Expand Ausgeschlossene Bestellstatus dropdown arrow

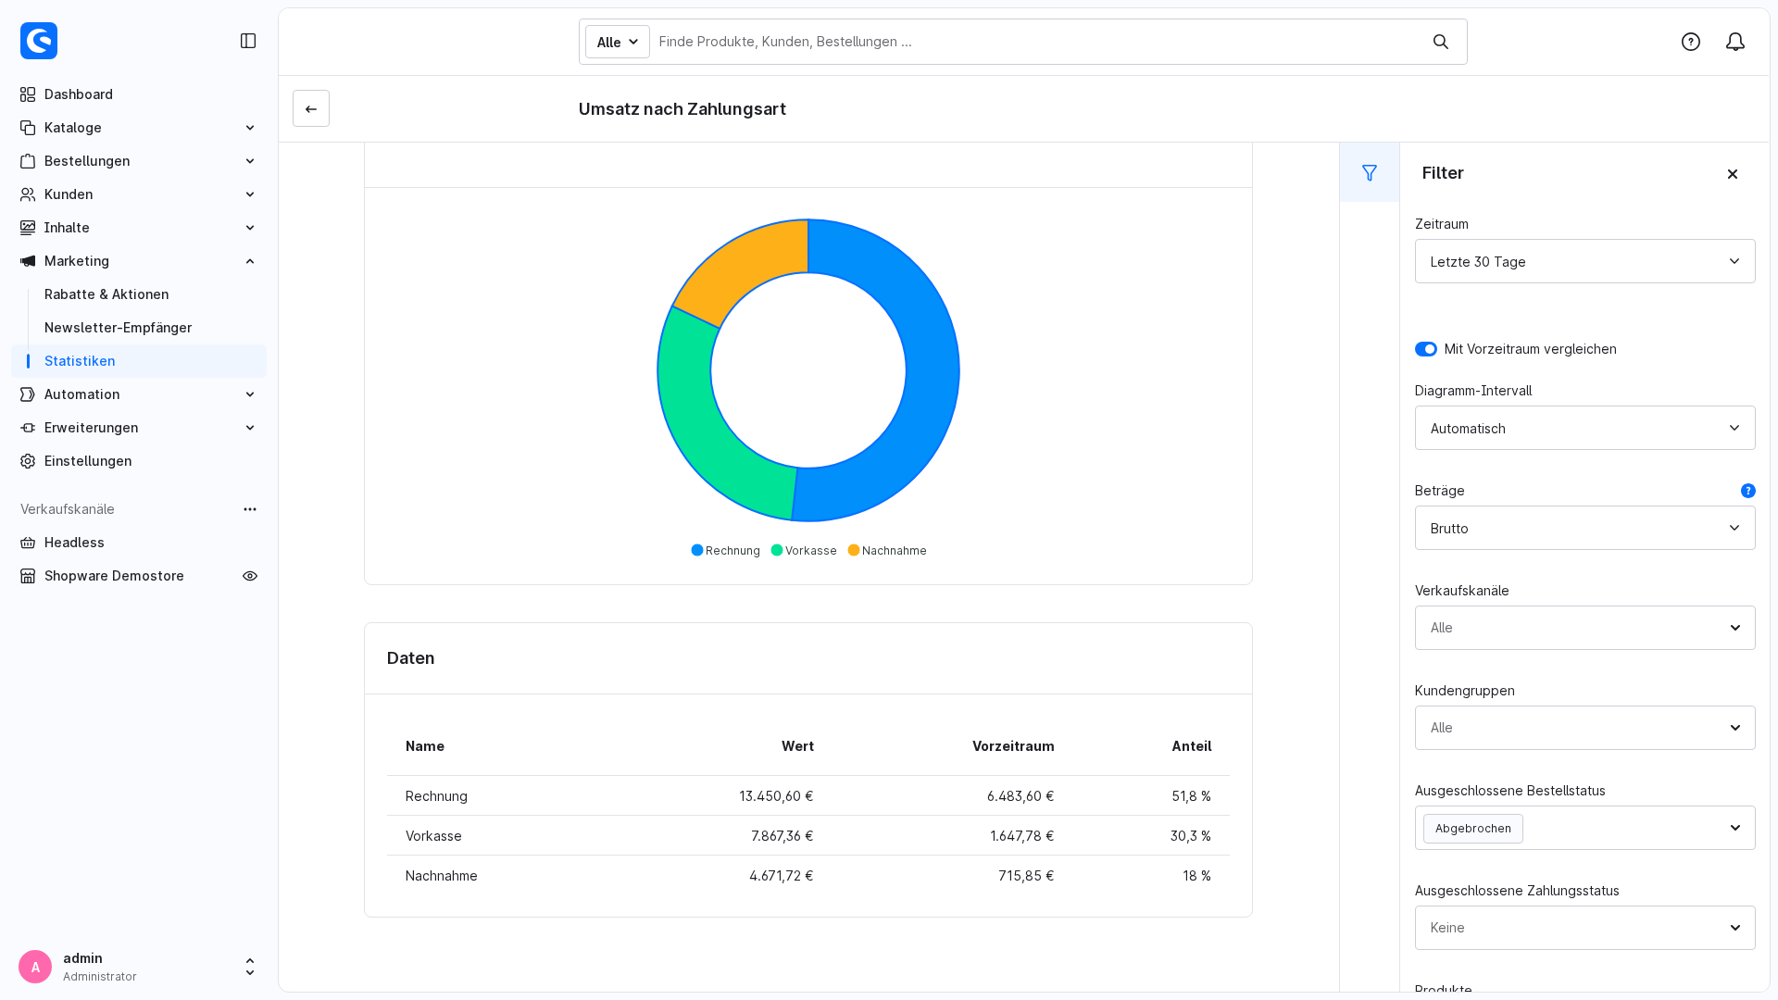(1735, 828)
